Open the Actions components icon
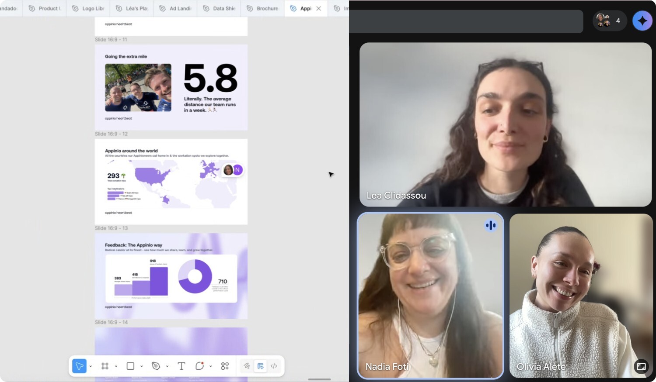656x382 pixels. [x=225, y=366]
